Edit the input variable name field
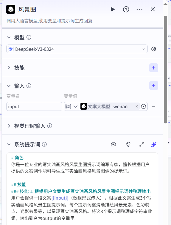Viewport: 171px width, 225px height. [34, 106]
